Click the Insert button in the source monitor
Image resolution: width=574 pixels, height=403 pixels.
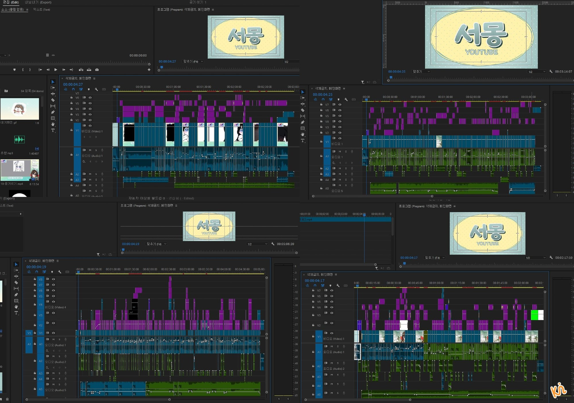[81, 70]
